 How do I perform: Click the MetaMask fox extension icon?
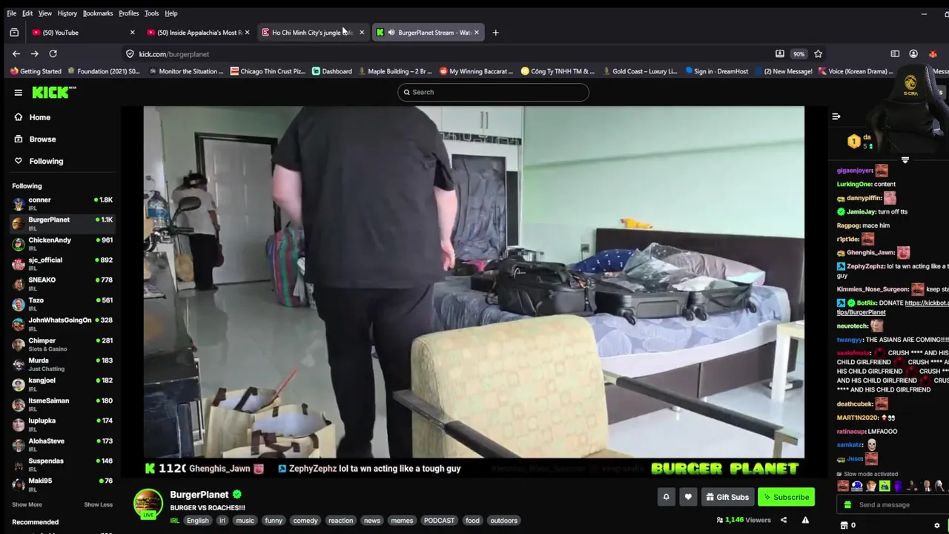tap(933, 53)
